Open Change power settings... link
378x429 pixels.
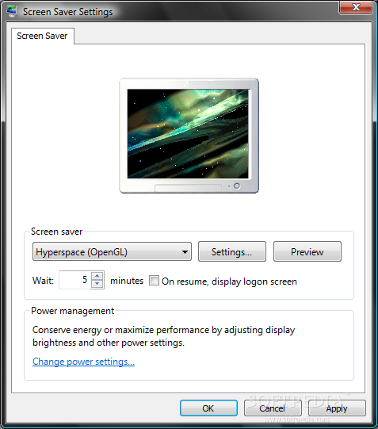(83, 362)
